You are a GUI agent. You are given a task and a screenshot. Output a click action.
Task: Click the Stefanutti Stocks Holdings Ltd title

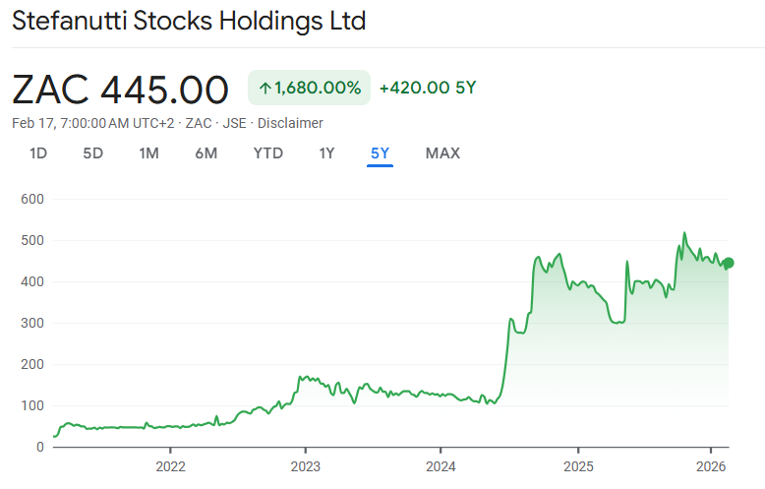tap(189, 22)
